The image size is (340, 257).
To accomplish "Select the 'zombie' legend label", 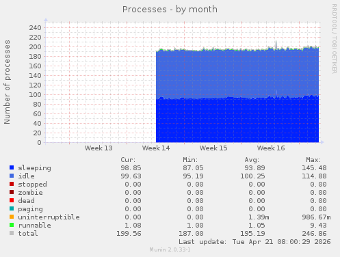I will tap(30, 193).
